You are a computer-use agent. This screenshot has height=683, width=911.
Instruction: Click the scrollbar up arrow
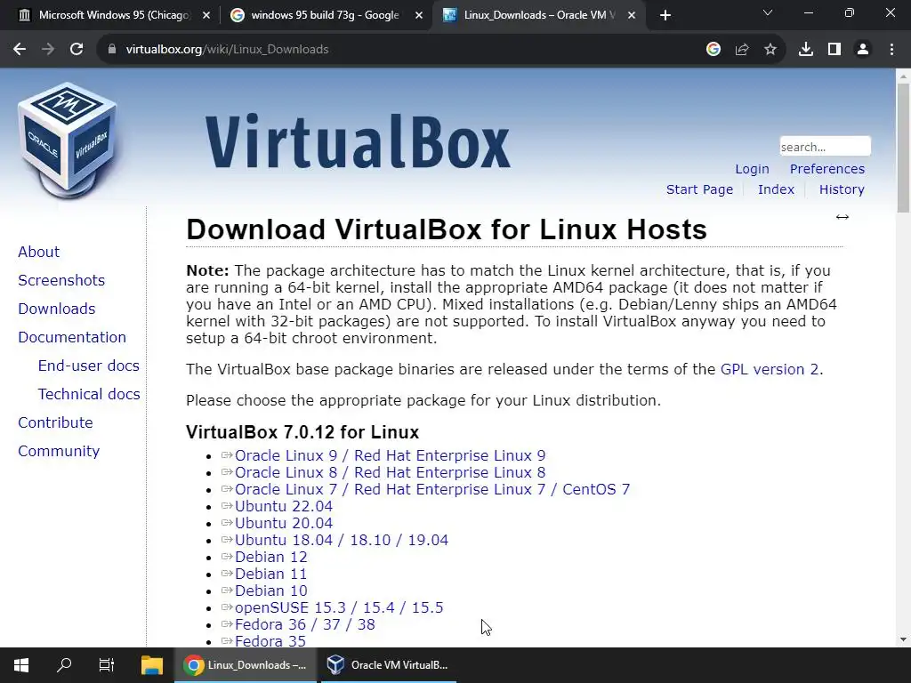(x=904, y=76)
